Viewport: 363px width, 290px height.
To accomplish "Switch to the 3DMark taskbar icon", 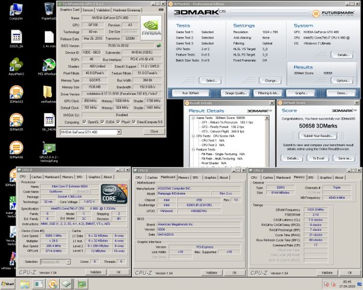I will pos(53,284).
